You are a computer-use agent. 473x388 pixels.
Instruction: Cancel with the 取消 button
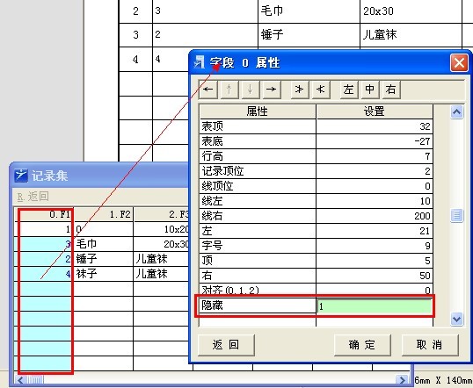[x=430, y=345]
